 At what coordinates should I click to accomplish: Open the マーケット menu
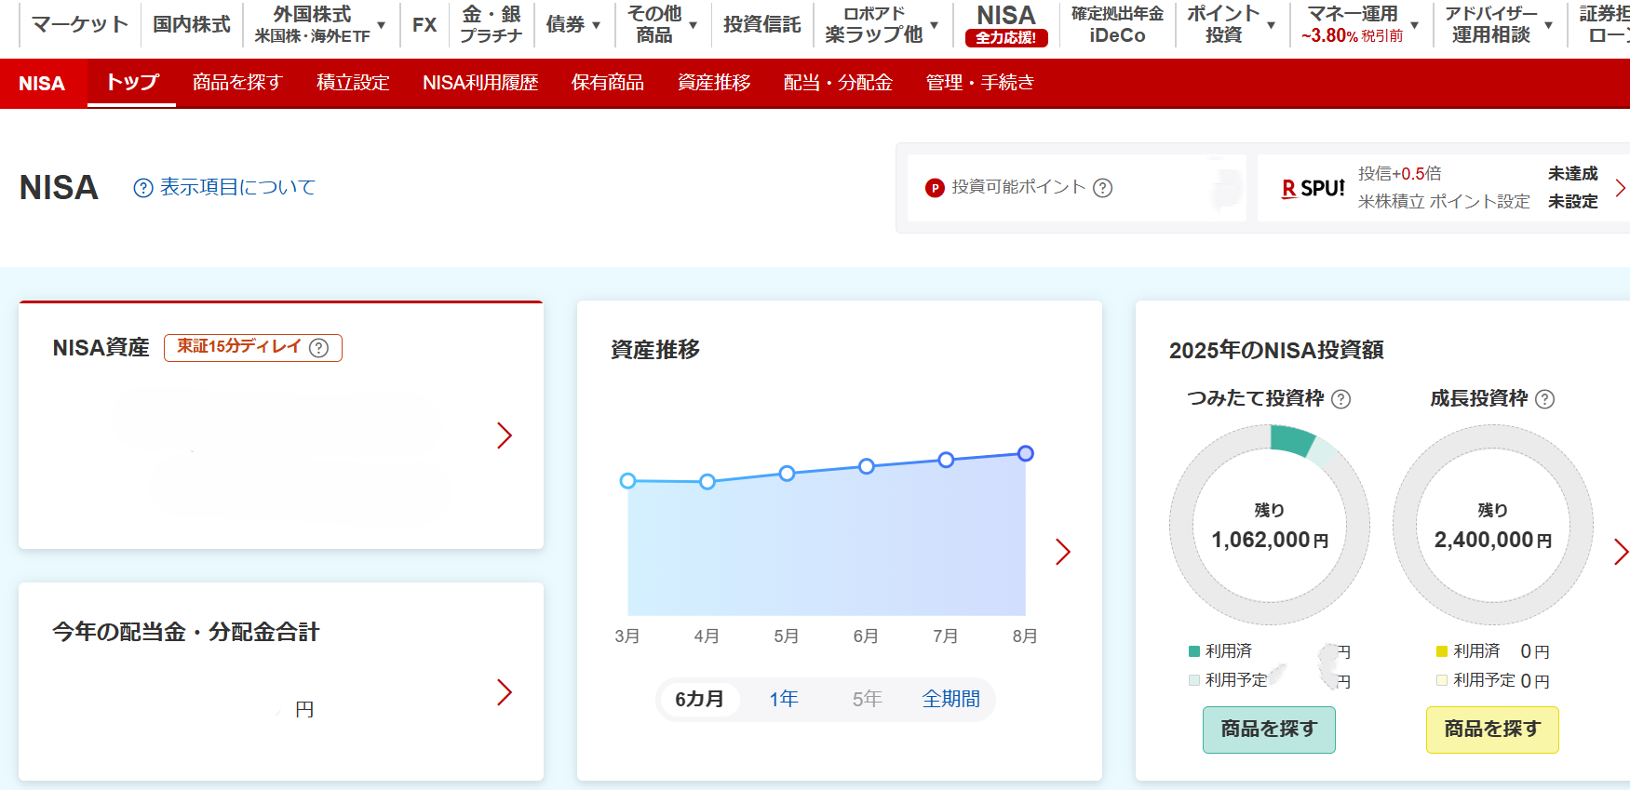coord(80,25)
